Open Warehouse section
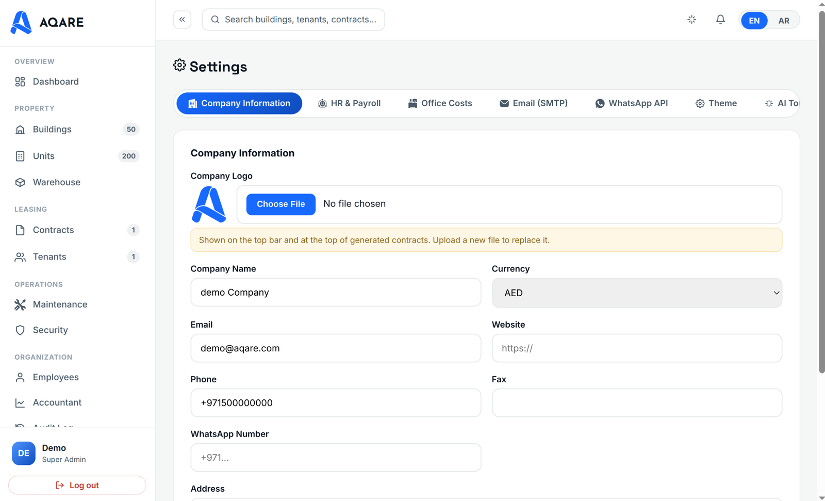Viewport: 825px width, 501px height. pyautogui.click(x=77, y=182)
